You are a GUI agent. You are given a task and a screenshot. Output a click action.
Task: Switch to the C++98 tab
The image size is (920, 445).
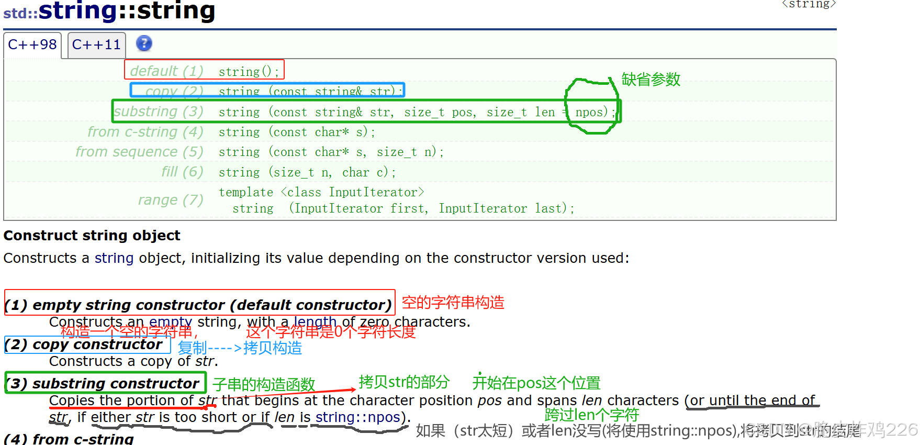(x=32, y=45)
